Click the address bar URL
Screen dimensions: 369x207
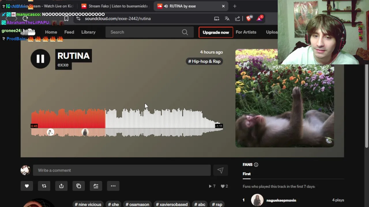118,18
